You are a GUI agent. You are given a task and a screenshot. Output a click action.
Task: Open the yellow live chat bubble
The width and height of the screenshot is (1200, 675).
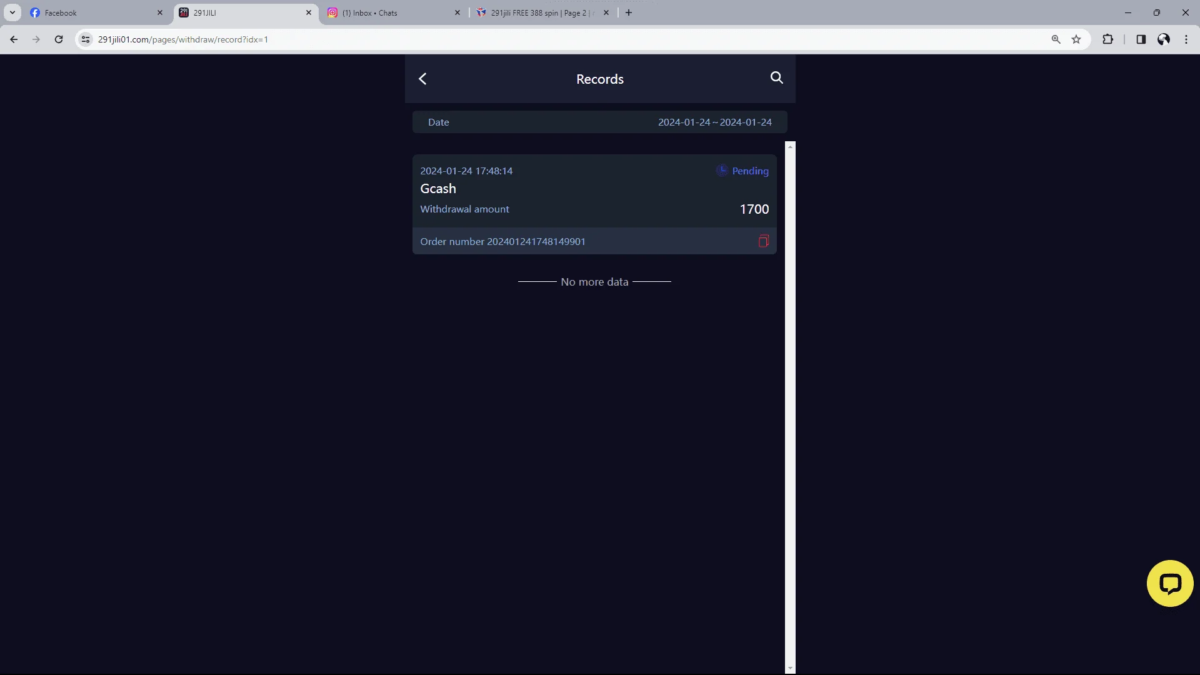click(x=1170, y=583)
